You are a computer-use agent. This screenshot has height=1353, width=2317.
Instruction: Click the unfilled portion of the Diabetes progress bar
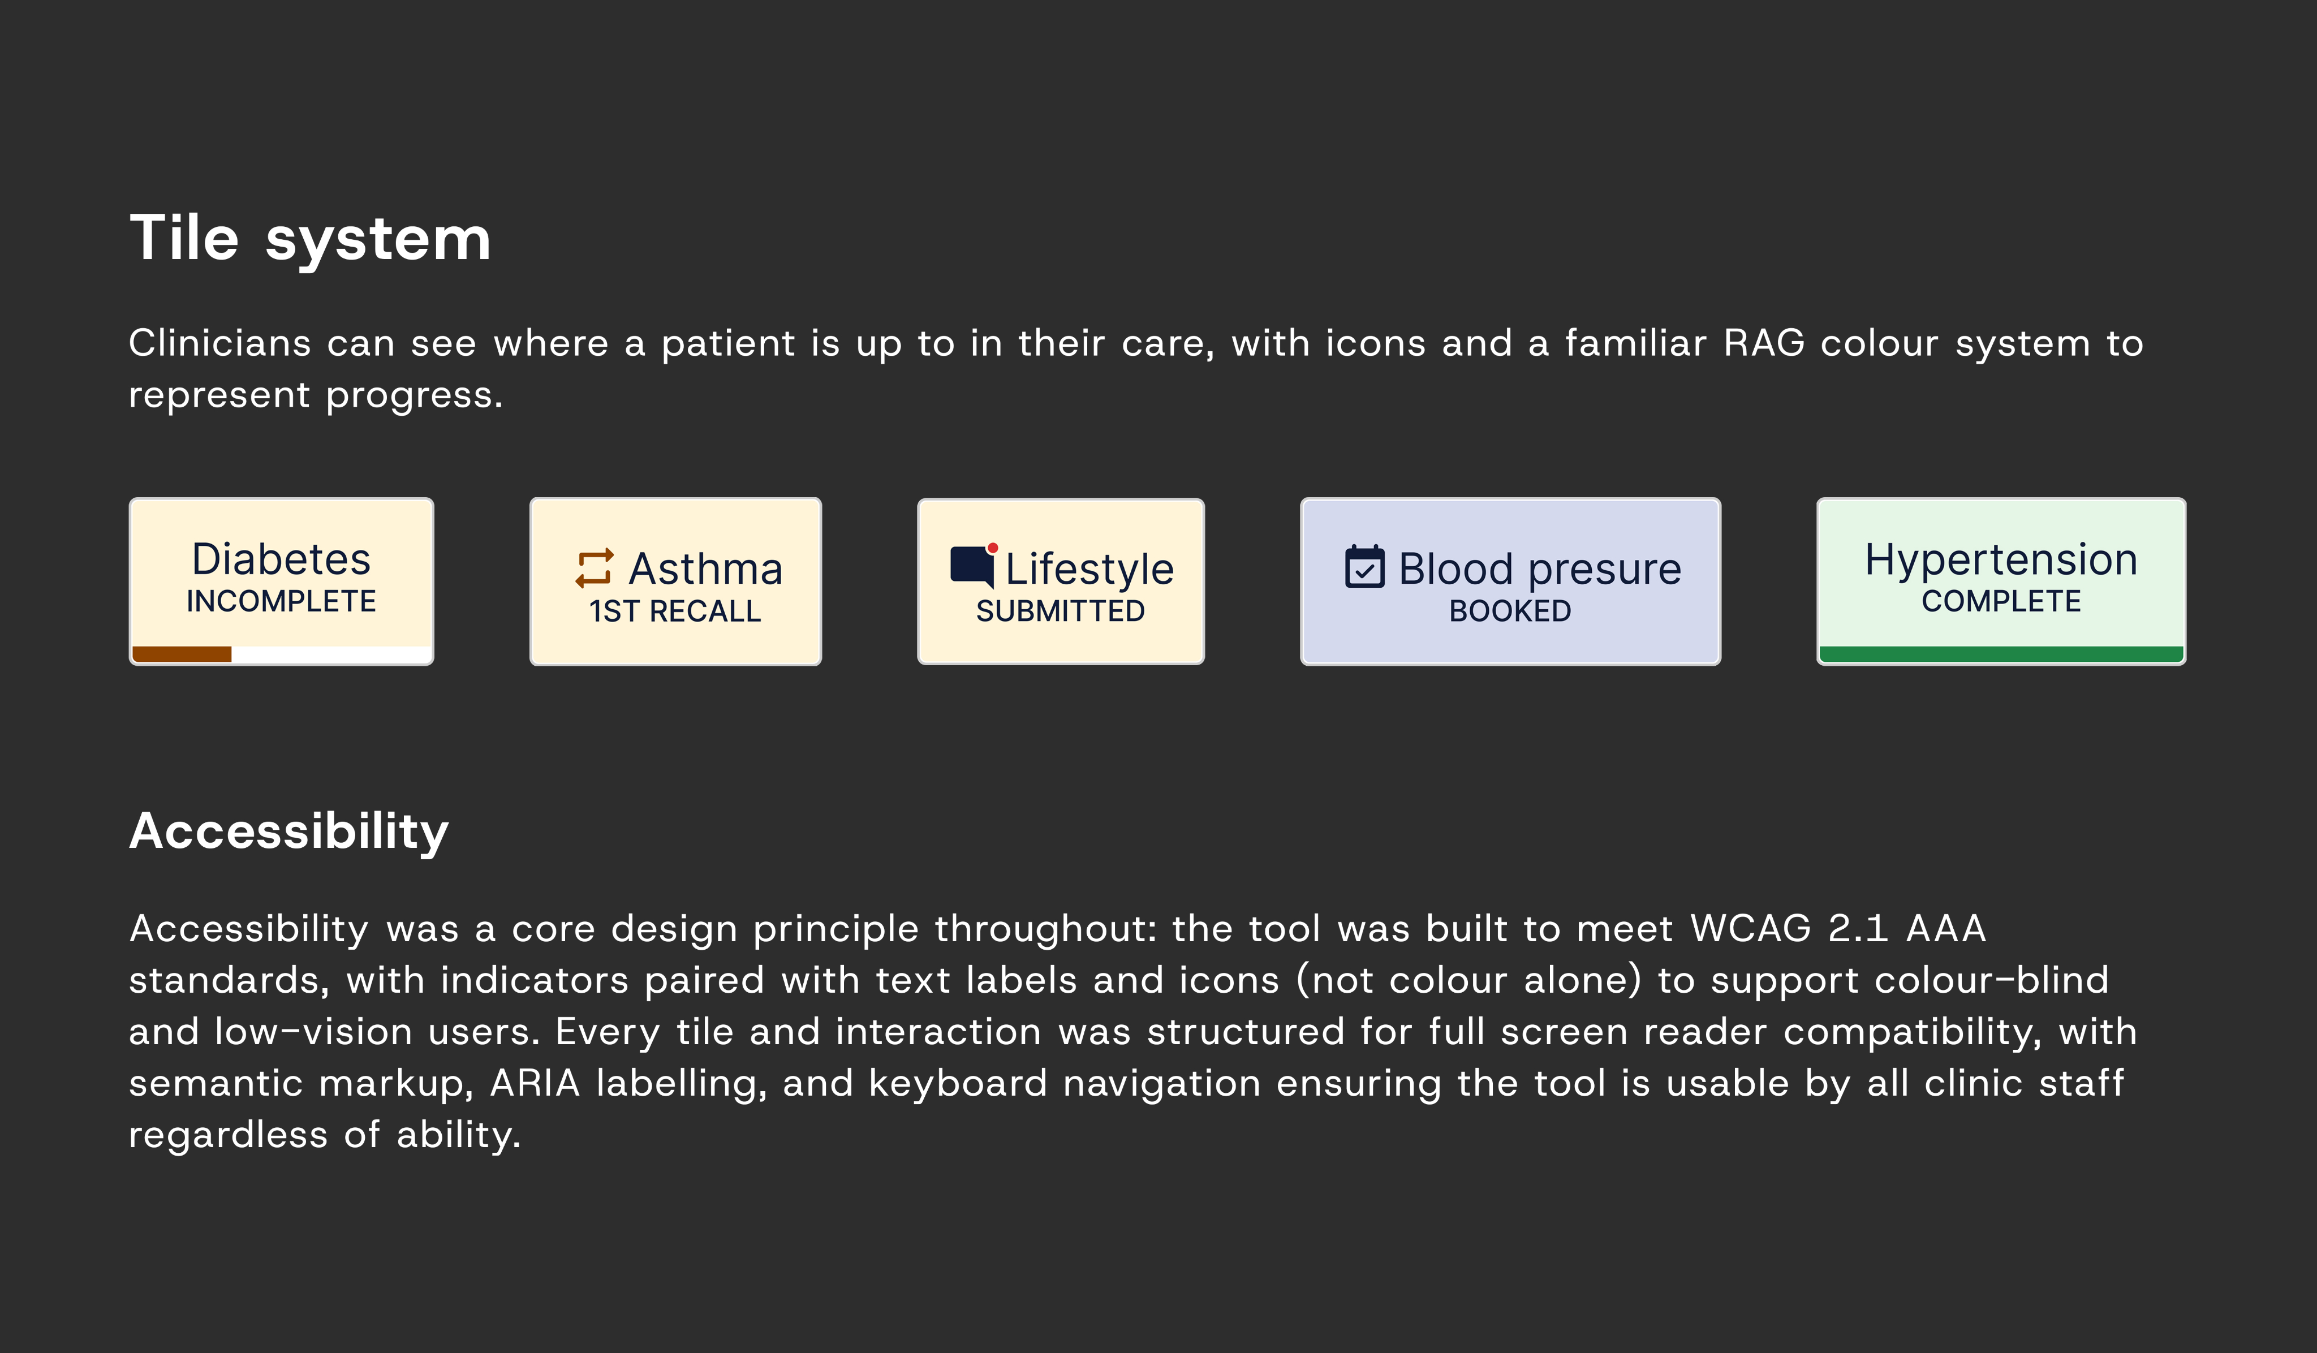[331, 654]
